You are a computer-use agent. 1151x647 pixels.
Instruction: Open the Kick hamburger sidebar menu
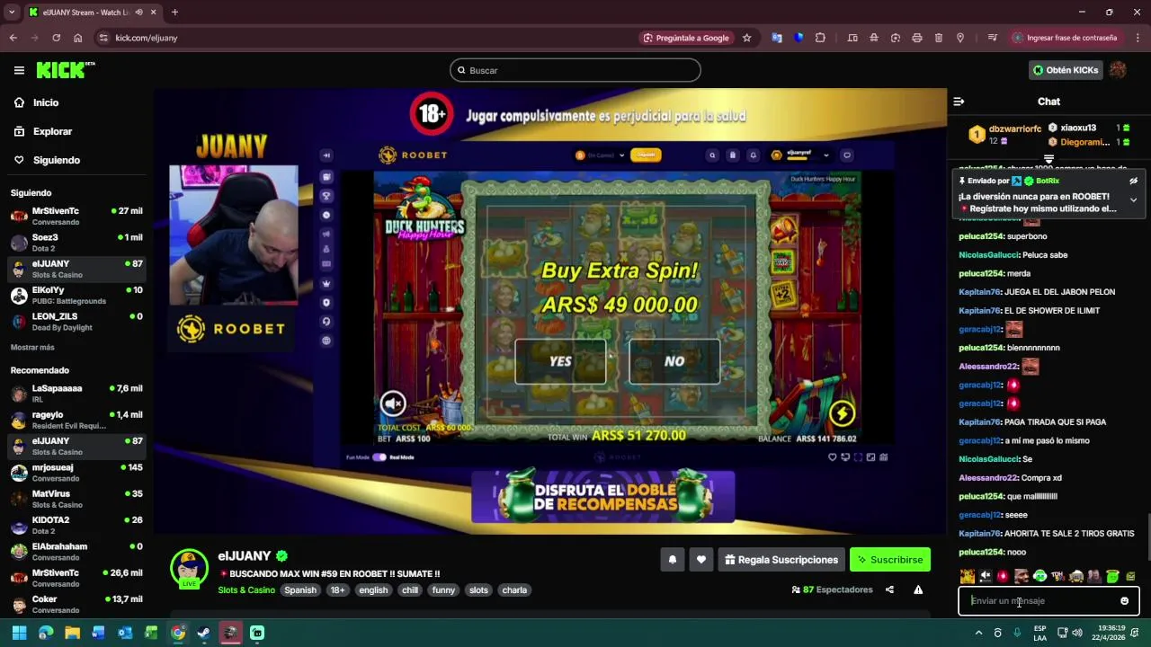[19, 70]
